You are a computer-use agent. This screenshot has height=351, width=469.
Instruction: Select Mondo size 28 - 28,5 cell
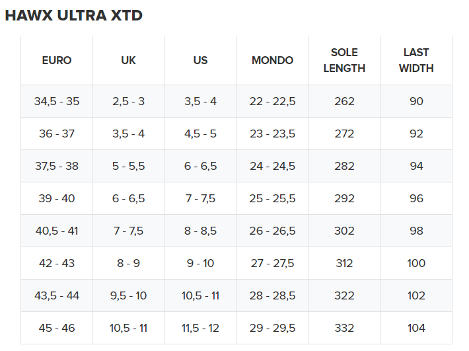[272, 295]
